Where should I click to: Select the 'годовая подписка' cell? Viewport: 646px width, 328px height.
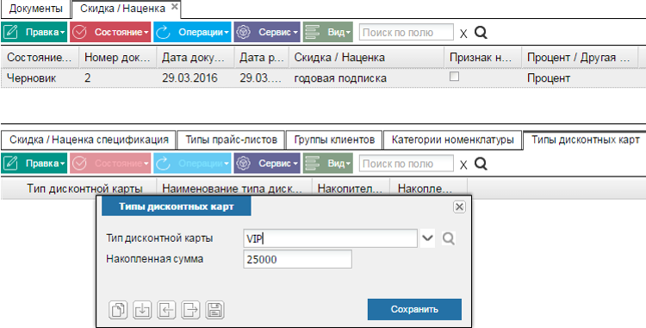[x=366, y=77]
